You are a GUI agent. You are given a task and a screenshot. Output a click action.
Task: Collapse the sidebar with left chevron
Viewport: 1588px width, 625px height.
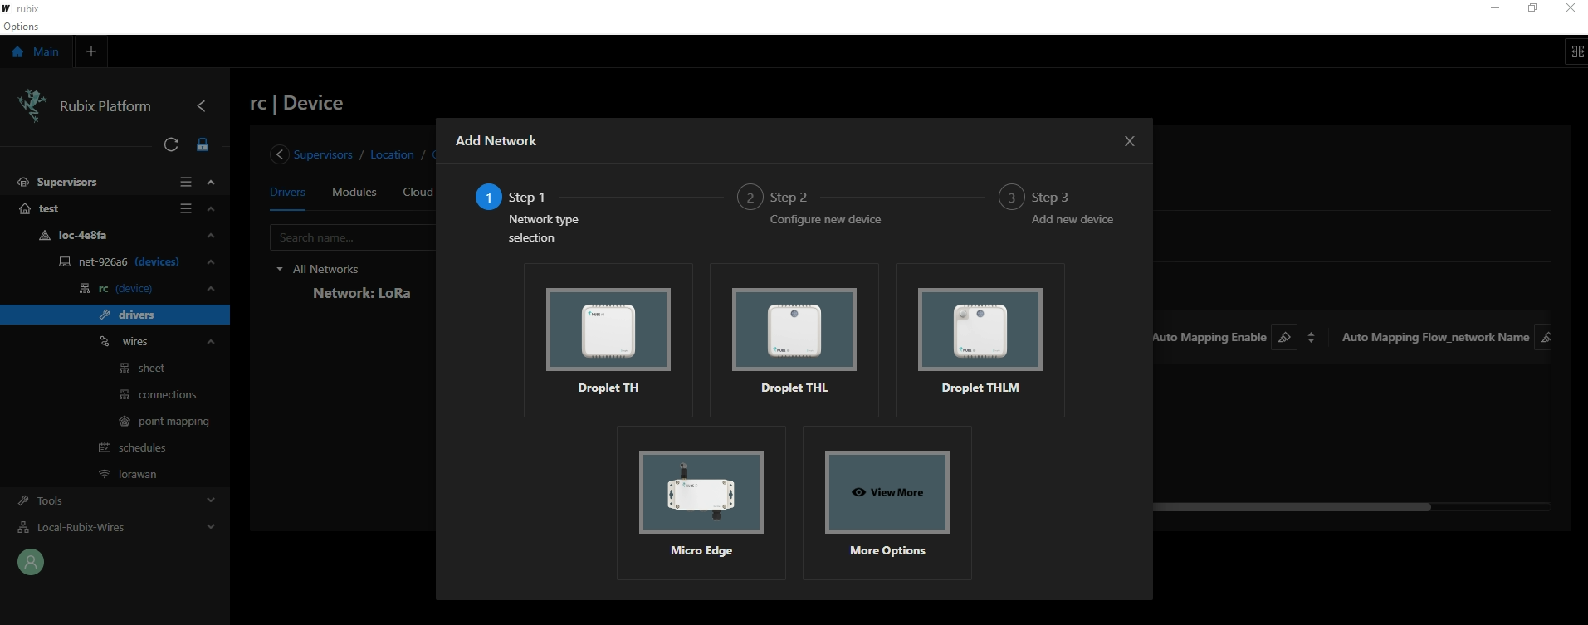click(x=201, y=106)
